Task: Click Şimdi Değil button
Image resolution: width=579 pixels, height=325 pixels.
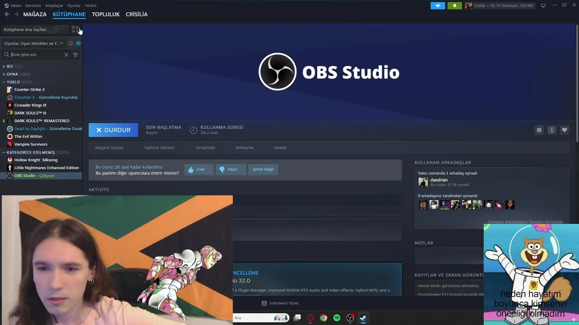Action: pyautogui.click(x=263, y=169)
